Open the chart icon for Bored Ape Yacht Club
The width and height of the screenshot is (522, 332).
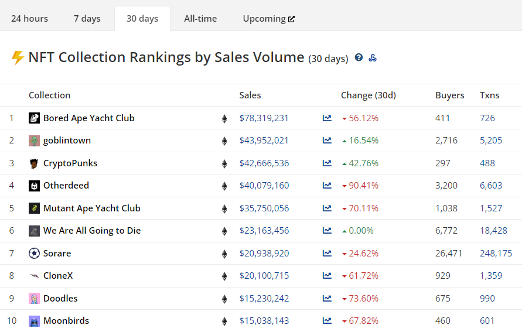pos(327,118)
